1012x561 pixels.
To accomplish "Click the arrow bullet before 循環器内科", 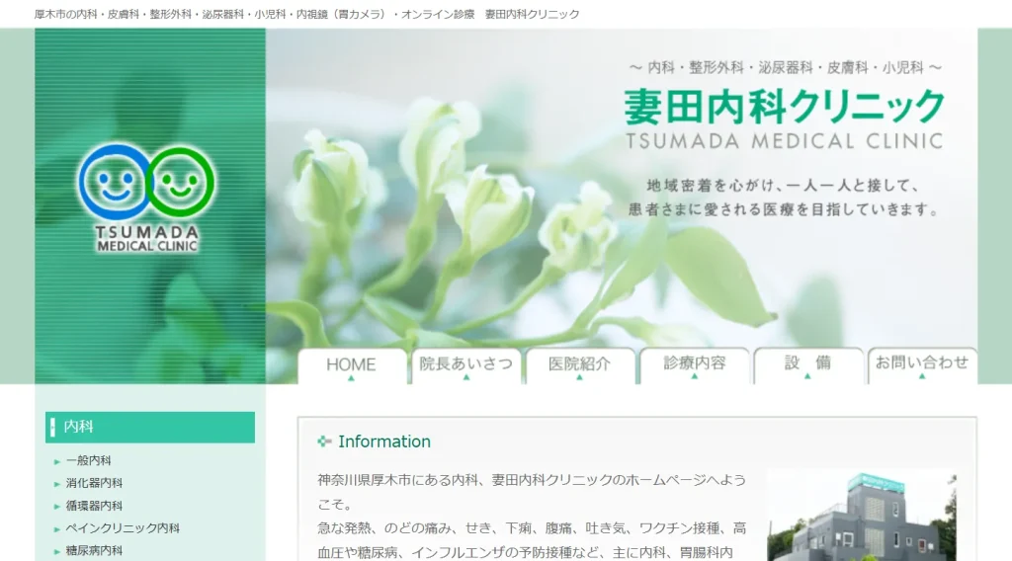I will (x=57, y=507).
